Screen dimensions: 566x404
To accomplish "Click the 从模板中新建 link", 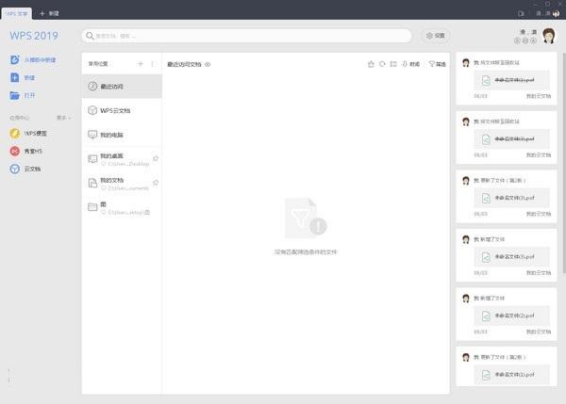I will click(x=40, y=60).
